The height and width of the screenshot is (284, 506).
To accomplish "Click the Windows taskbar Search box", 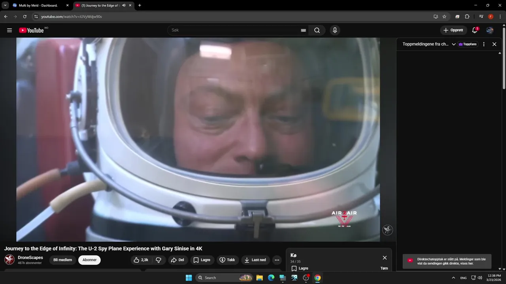I will point(224,278).
